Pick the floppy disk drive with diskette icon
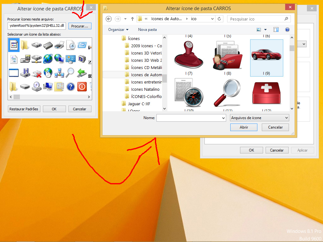 [25, 59]
